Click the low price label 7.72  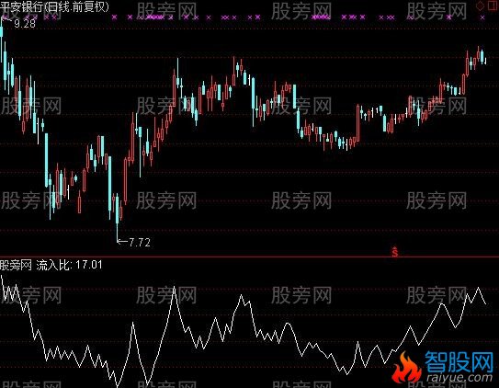[x=140, y=243]
